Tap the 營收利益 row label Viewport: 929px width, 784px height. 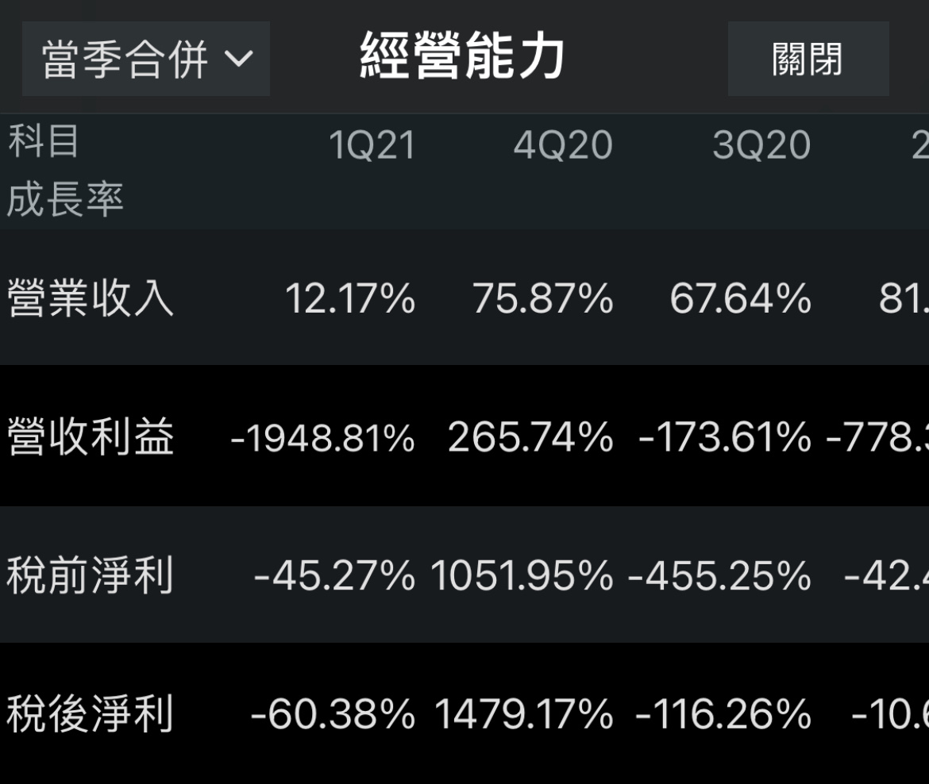click(90, 438)
